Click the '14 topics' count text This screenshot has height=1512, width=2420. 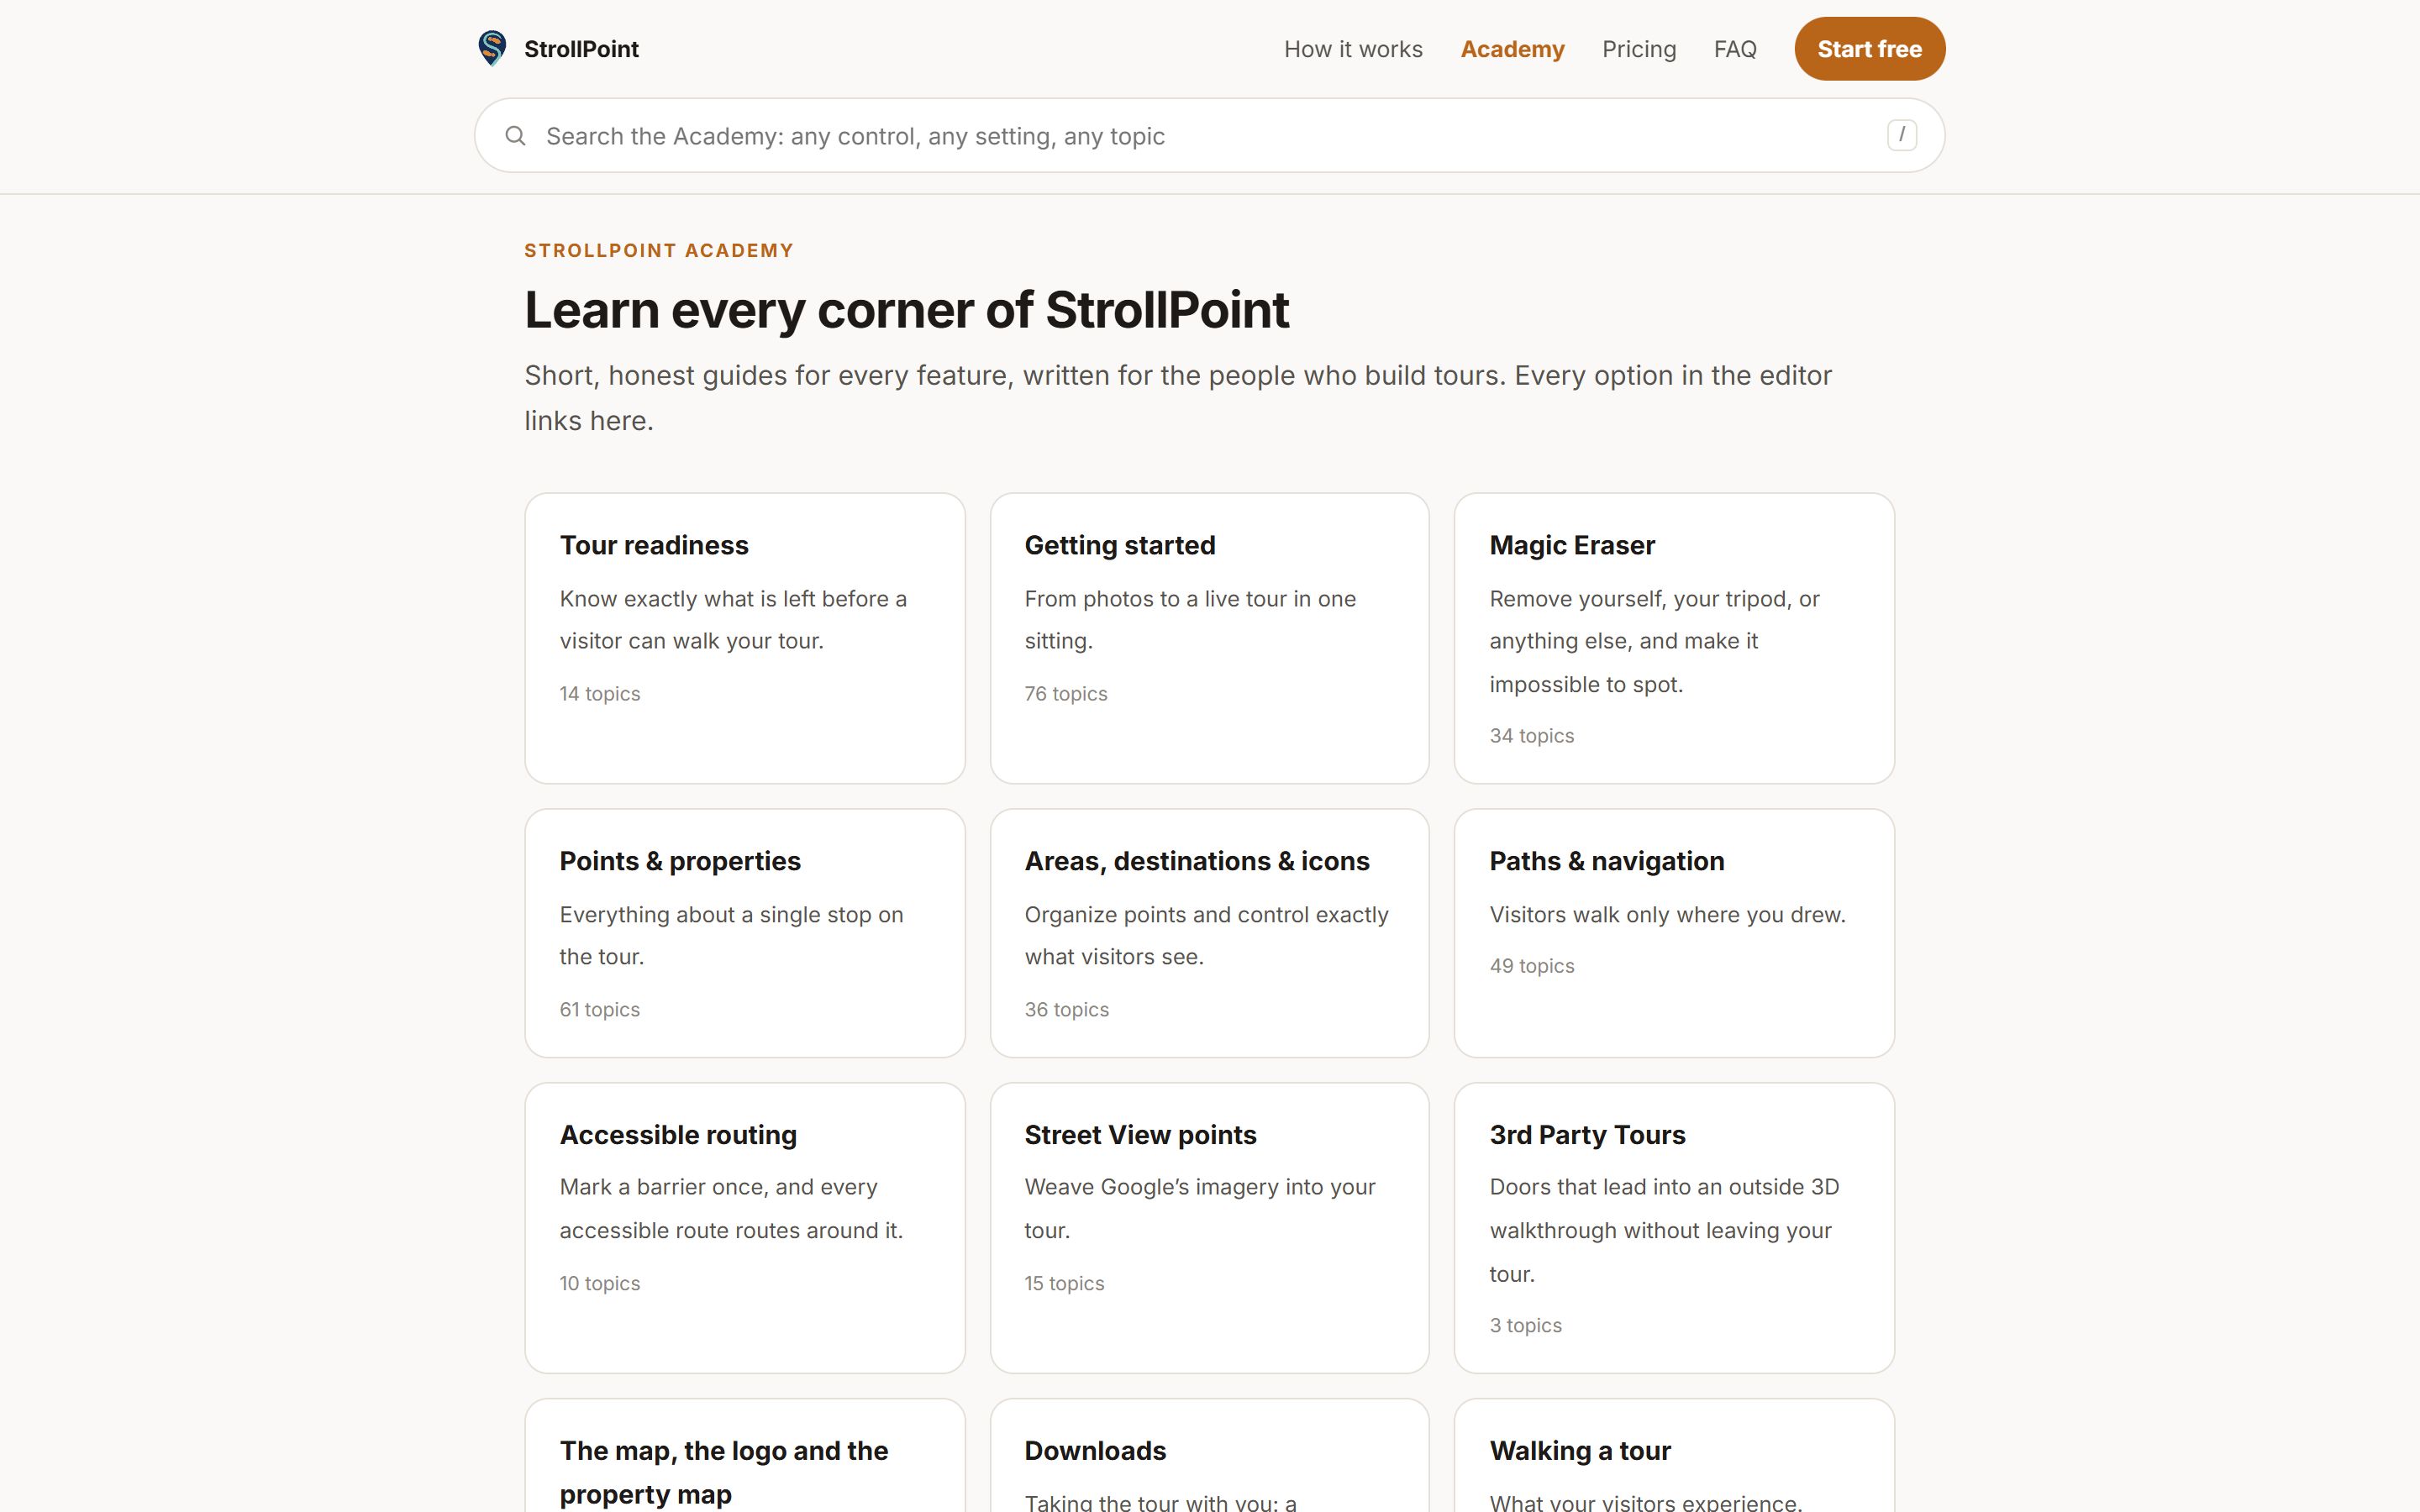point(599,694)
